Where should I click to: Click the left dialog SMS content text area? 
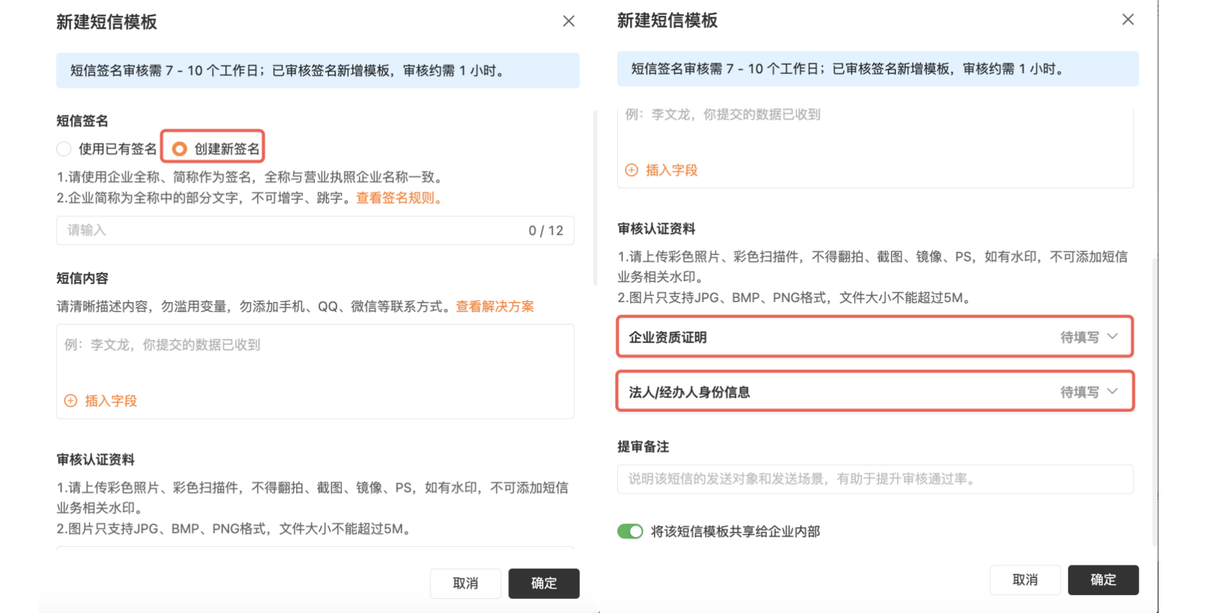point(315,371)
